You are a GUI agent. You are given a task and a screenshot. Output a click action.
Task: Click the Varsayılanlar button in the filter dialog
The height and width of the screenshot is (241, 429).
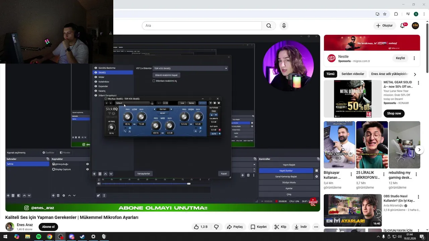143,173
